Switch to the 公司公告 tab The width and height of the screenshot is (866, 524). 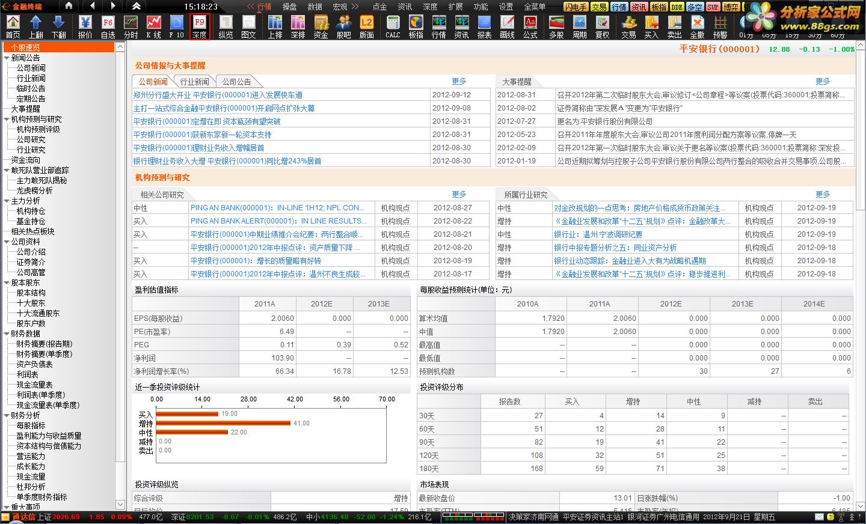(x=236, y=82)
